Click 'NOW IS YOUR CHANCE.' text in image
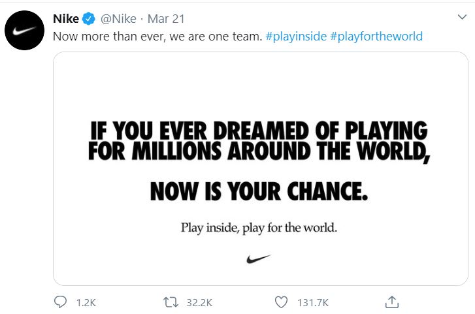 (x=259, y=191)
